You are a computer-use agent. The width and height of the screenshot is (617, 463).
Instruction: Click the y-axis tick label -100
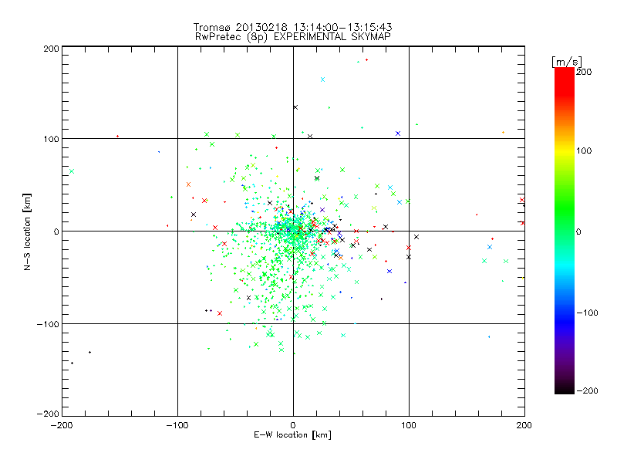pyautogui.click(x=48, y=324)
